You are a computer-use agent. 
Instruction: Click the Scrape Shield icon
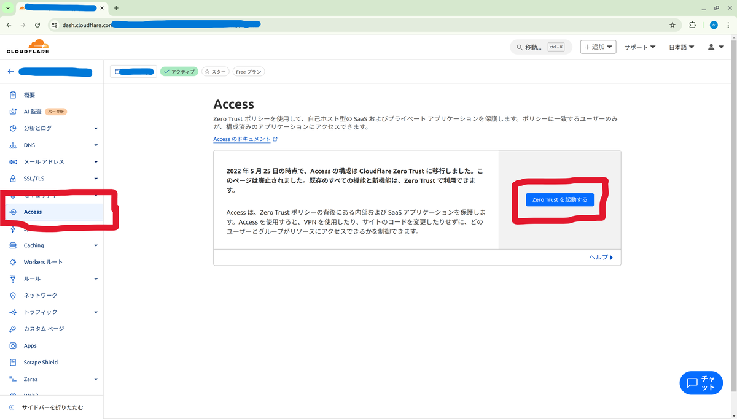[13, 362]
